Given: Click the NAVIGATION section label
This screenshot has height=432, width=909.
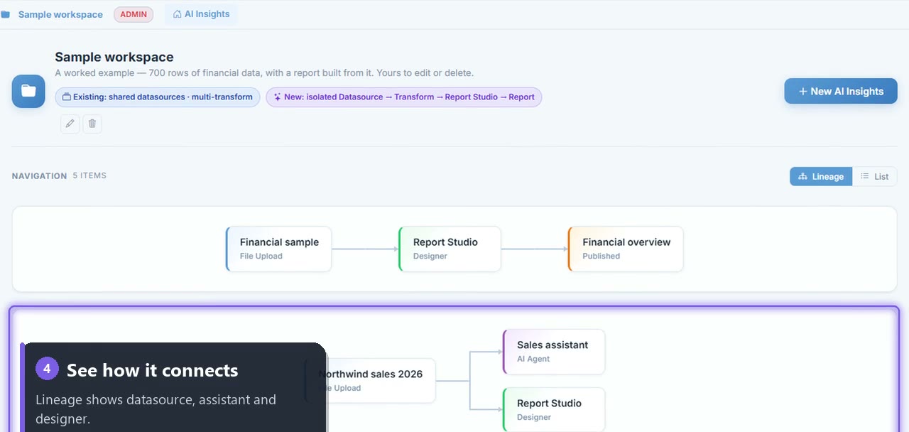Looking at the screenshot, I should point(39,175).
